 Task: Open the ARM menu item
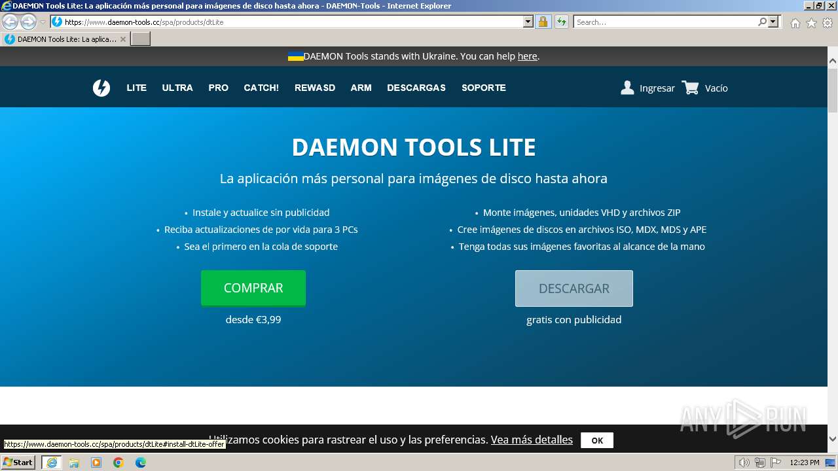pos(361,88)
